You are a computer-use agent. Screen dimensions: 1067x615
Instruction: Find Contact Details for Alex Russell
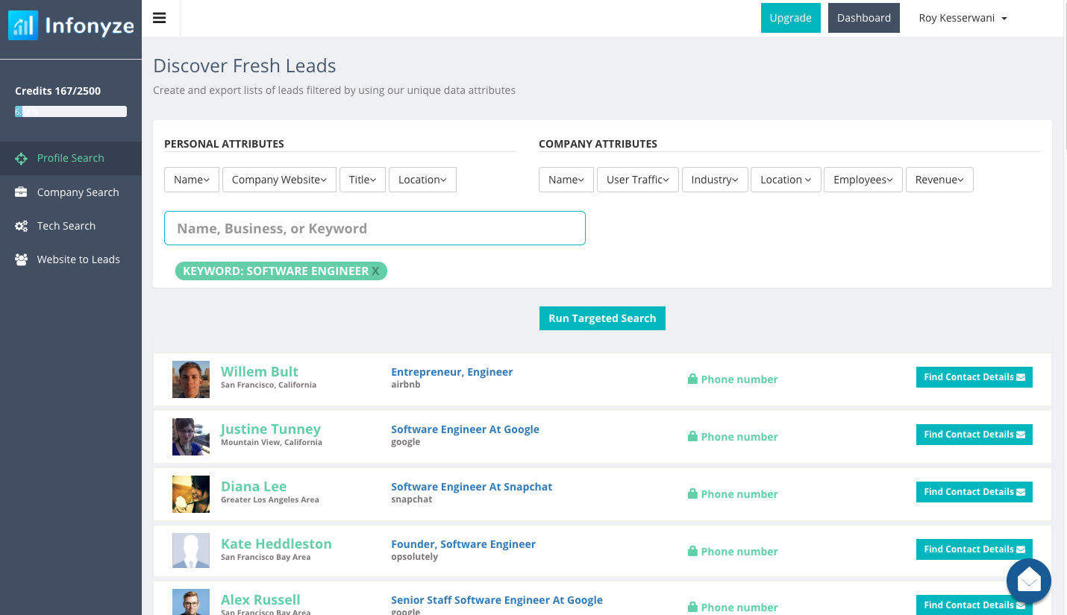point(974,605)
